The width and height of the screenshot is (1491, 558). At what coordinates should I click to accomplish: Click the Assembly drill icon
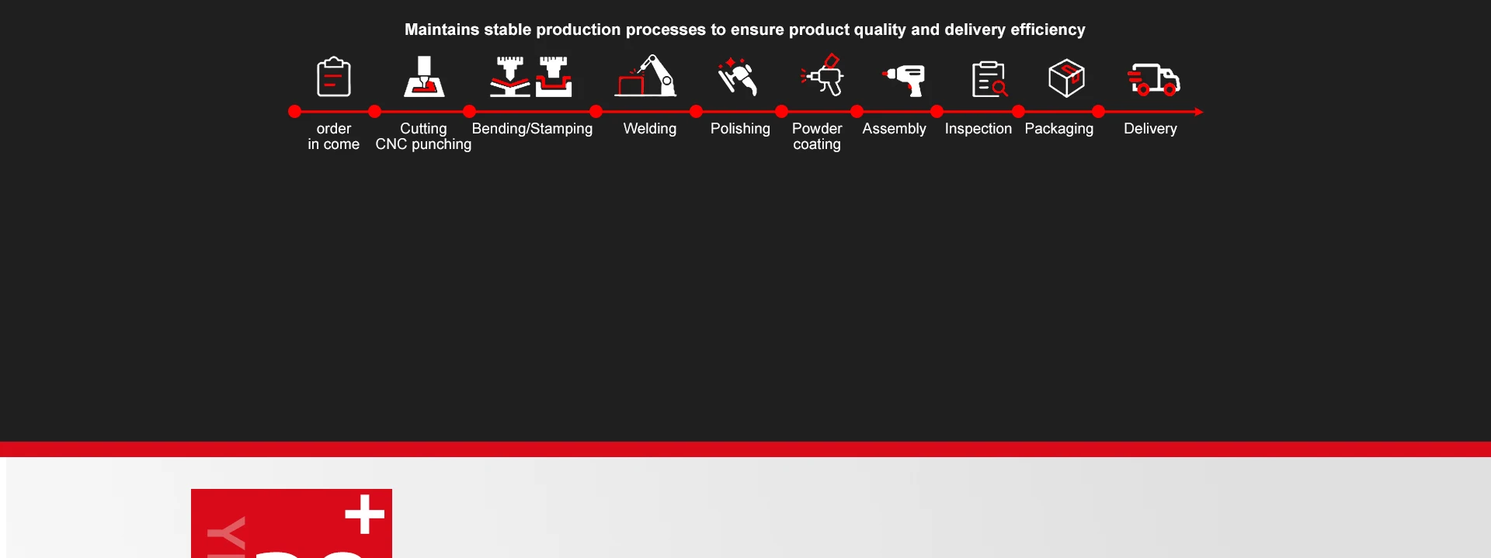tap(904, 80)
